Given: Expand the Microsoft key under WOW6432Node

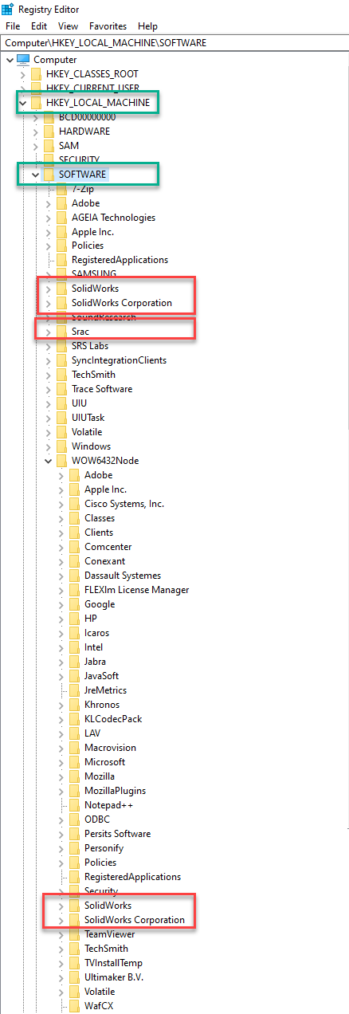Looking at the screenshot, I should [61, 762].
